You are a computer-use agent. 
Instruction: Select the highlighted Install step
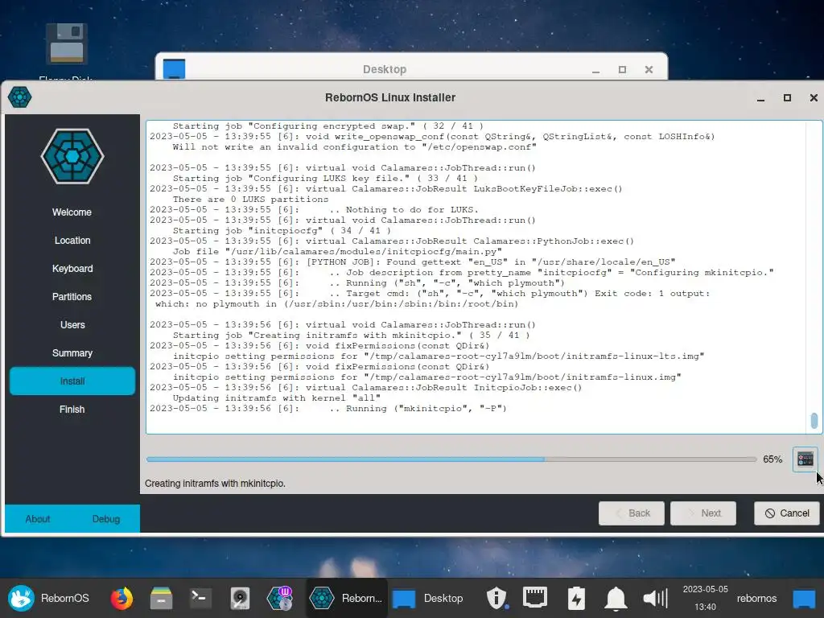[72, 381]
